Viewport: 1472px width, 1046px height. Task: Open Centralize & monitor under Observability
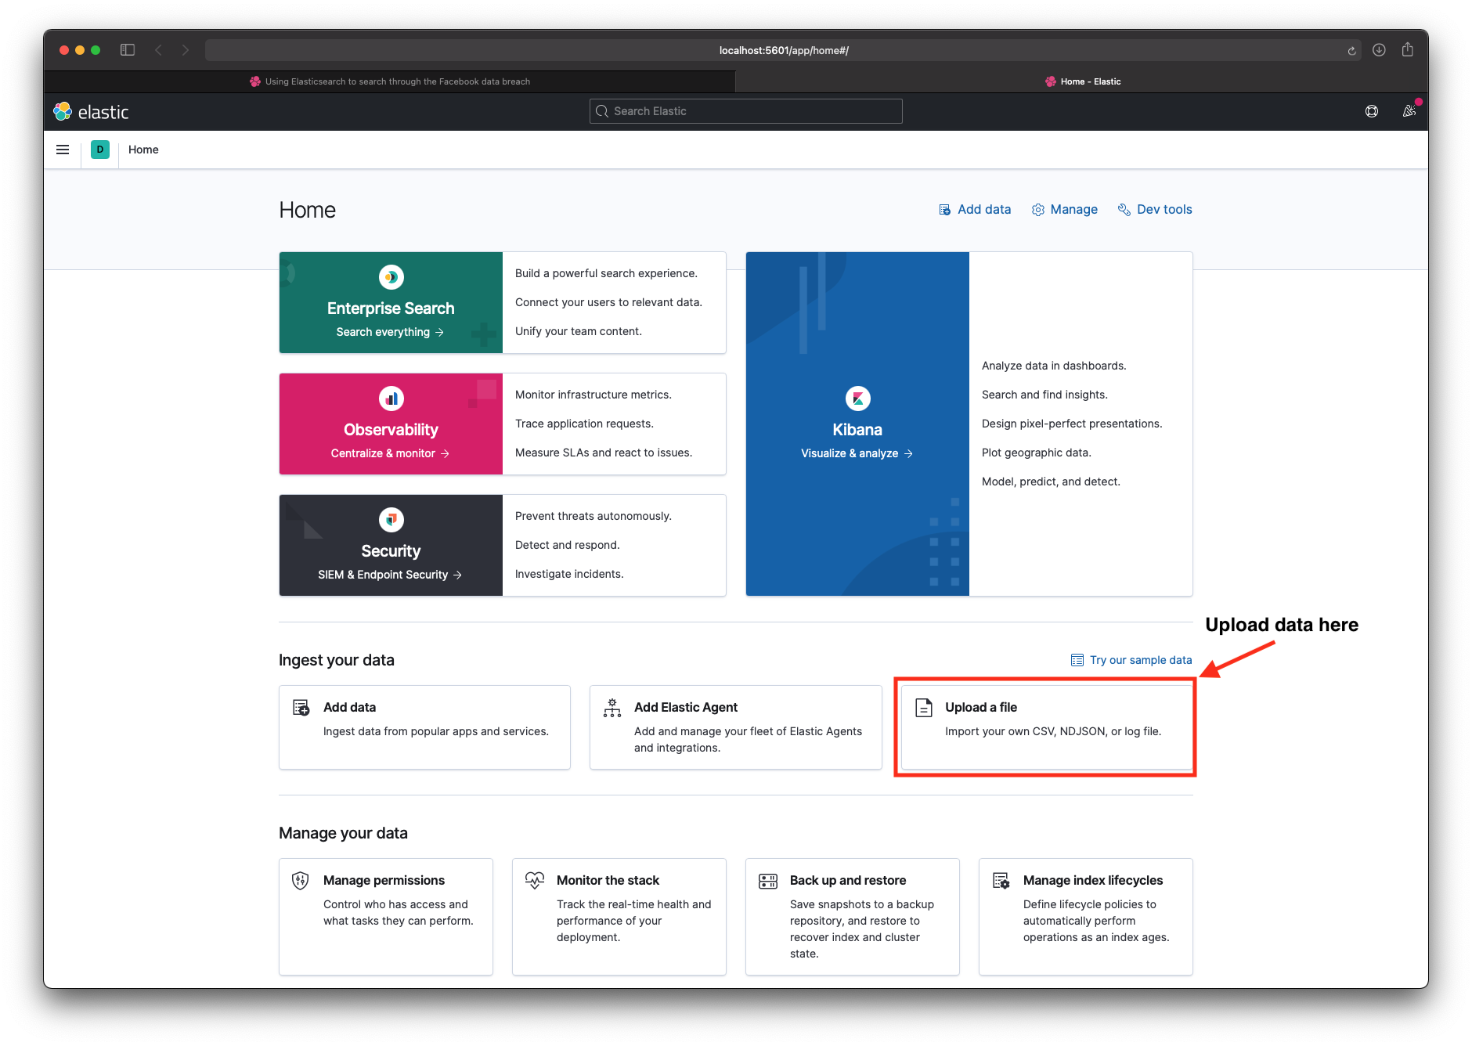tap(390, 453)
